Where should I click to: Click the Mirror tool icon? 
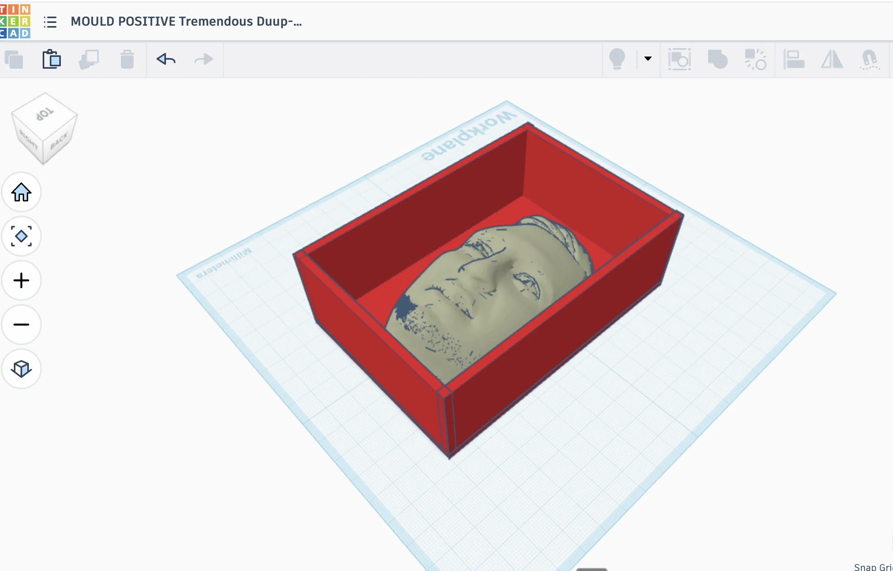(x=832, y=60)
